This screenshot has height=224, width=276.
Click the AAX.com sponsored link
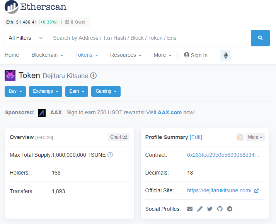[x=170, y=112]
